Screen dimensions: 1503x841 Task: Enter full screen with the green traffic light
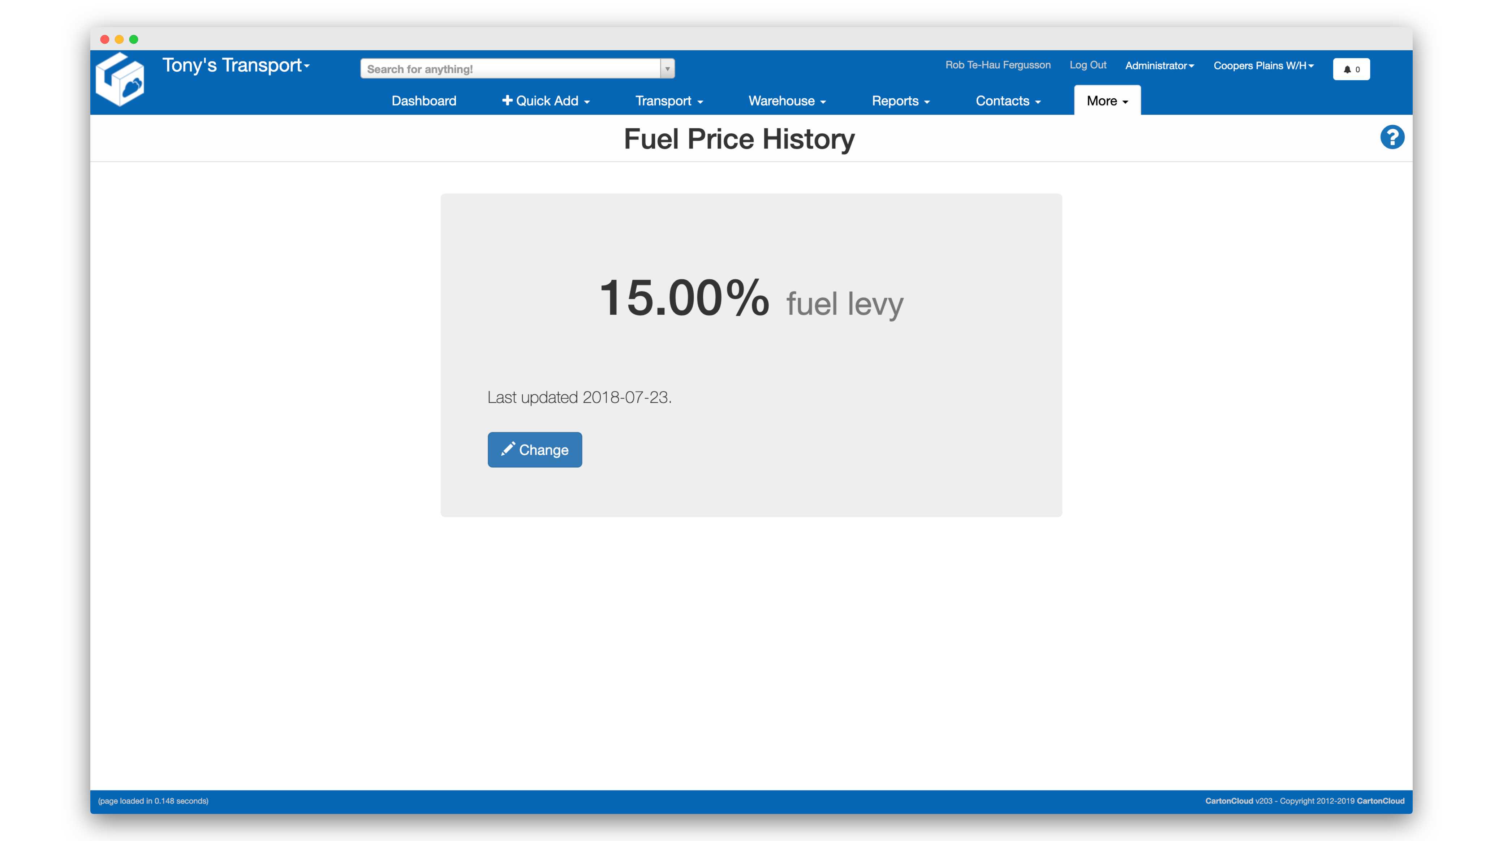pyautogui.click(x=134, y=39)
